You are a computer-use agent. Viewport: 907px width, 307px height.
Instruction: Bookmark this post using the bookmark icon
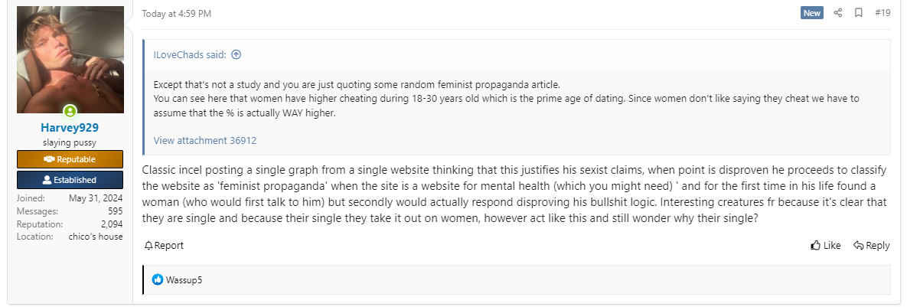tap(859, 13)
